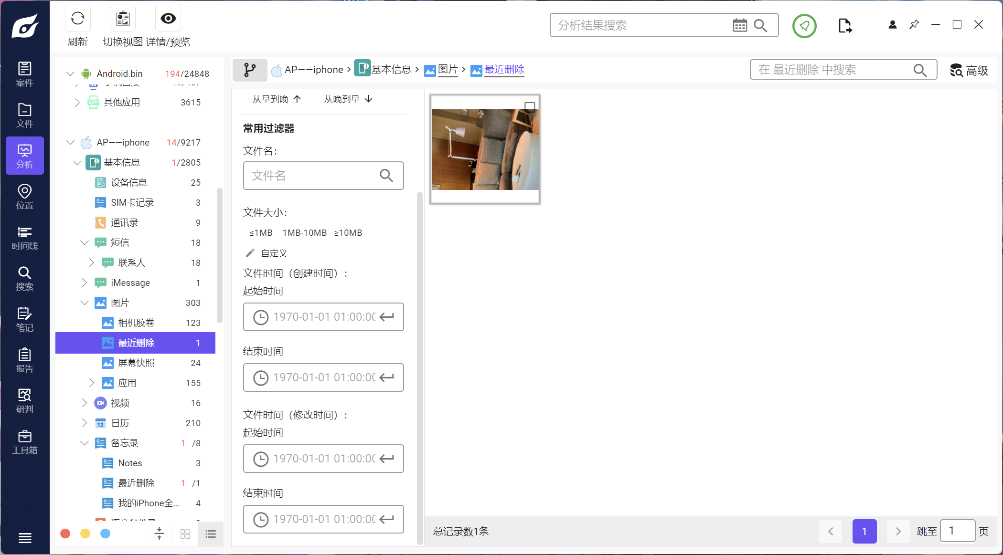Select SIM卡记录 in the tree

pos(136,202)
